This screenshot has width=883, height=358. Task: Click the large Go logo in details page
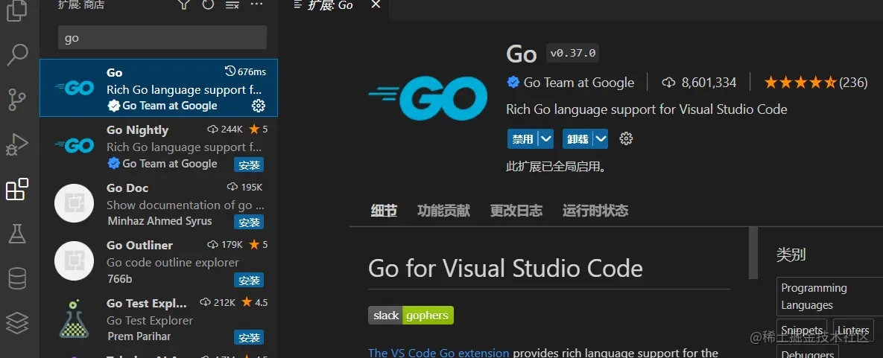pos(428,98)
